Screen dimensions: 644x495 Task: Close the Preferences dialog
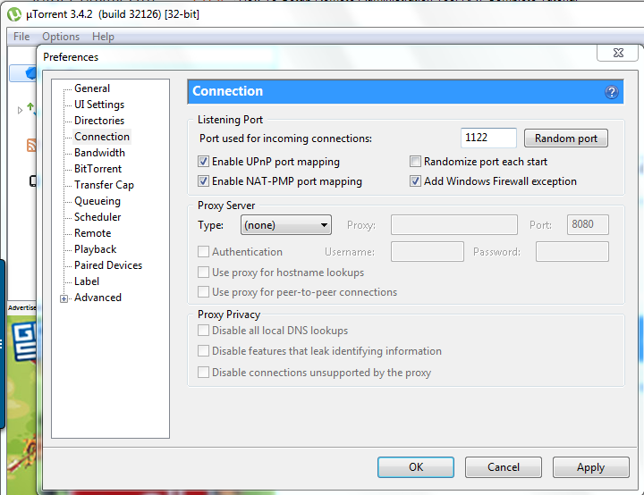[x=618, y=53]
